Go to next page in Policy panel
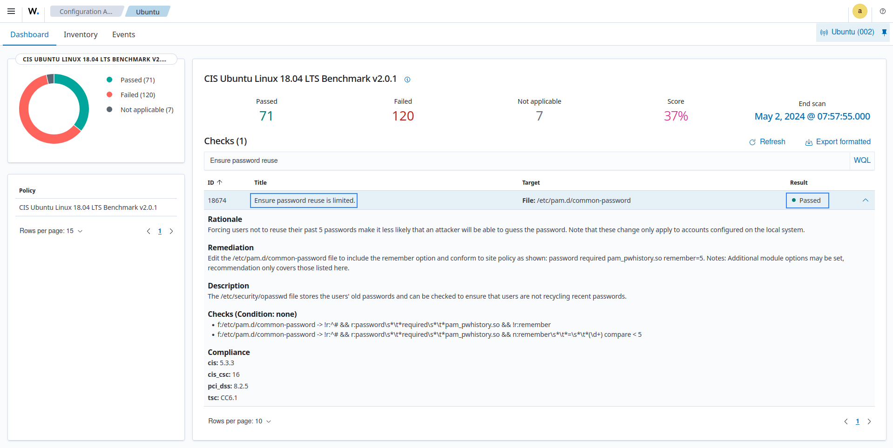 171,231
